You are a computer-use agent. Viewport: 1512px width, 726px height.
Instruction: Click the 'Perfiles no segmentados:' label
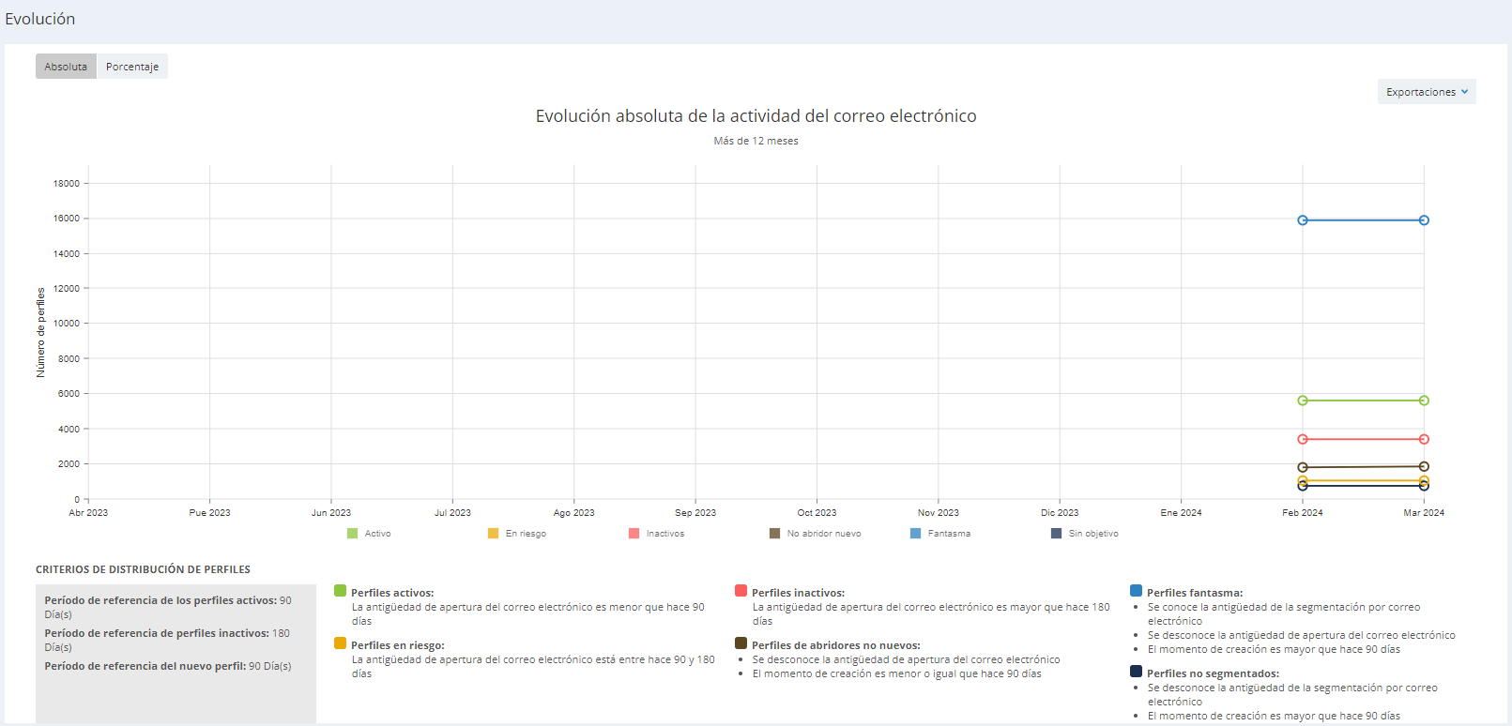point(1213,673)
